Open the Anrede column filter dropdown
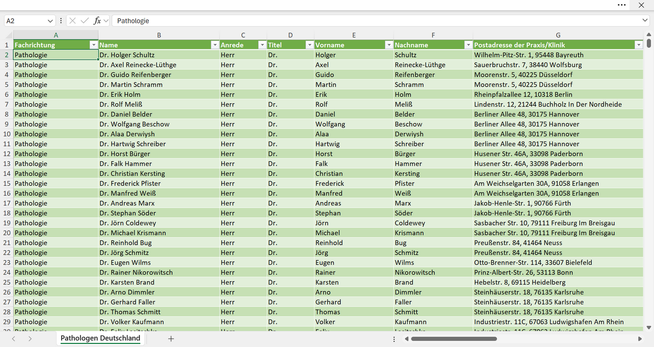 tap(262, 45)
